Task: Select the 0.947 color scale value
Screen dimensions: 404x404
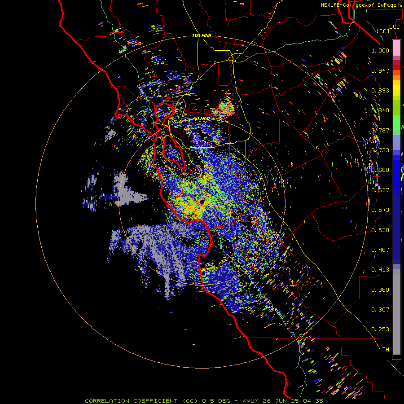Action: tap(380, 70)
